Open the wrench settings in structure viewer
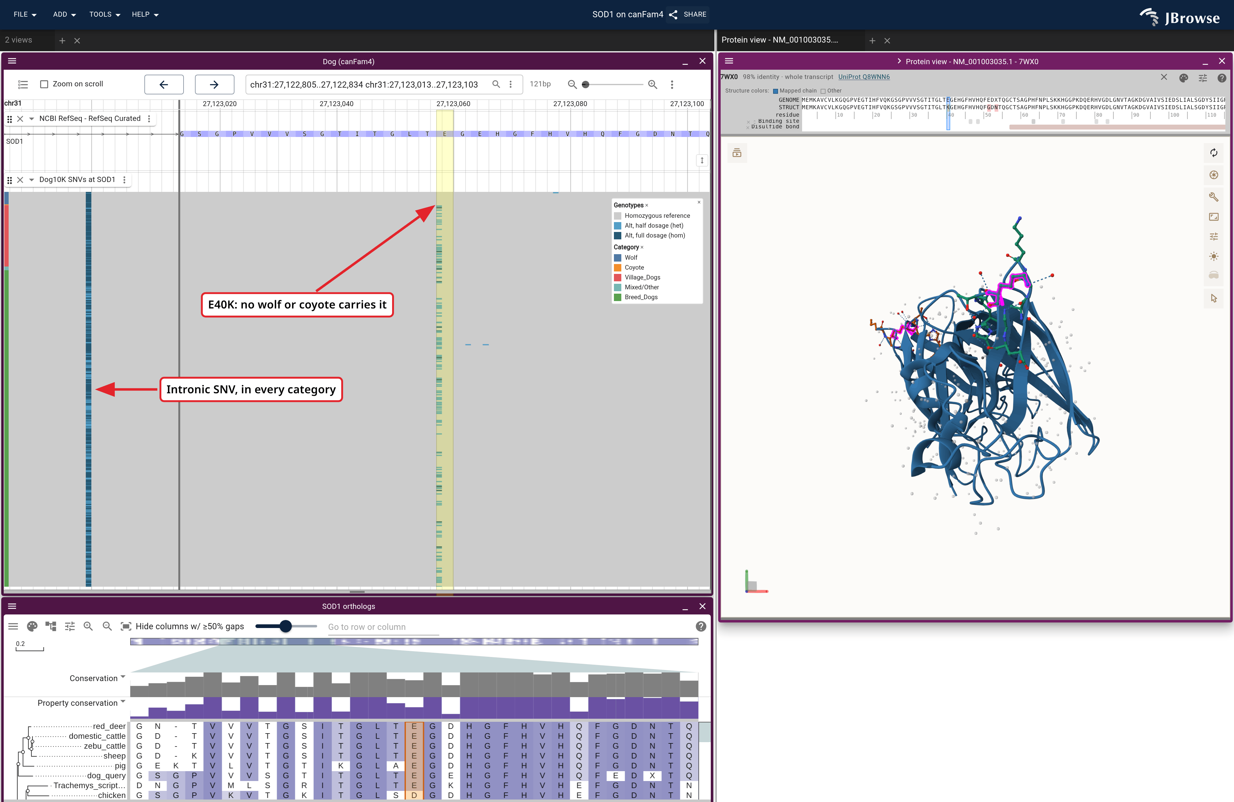Viewport: 1234px width, 802px height. click(1213, 197)
